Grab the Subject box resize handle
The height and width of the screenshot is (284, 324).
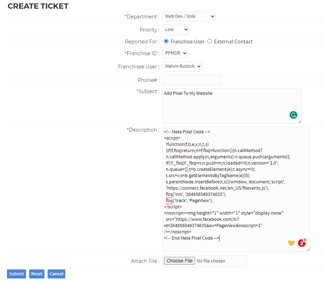tap(299, 121)
